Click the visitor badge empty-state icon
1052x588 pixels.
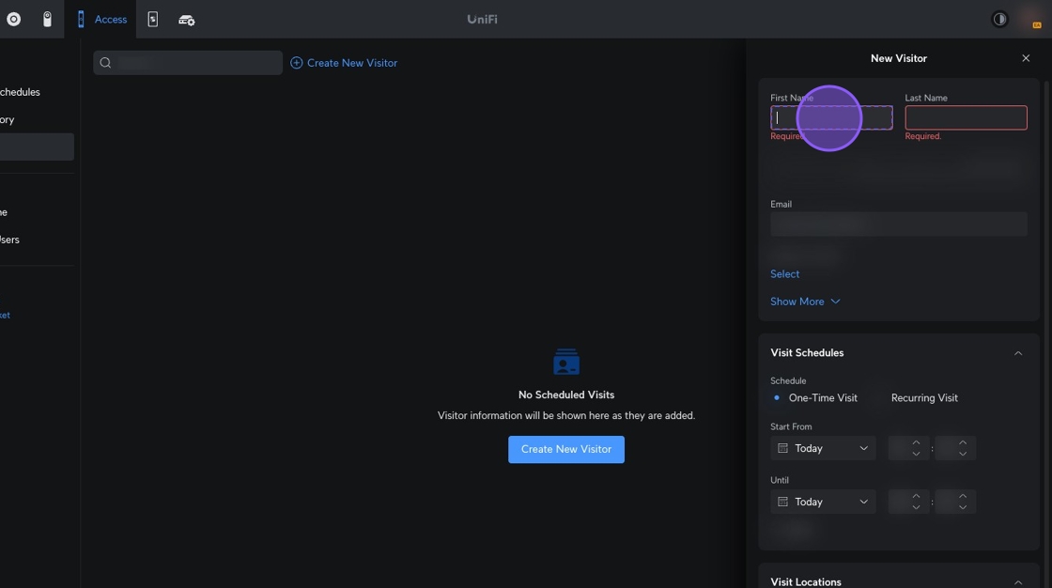pyautogui.click(x=566, y=362)
